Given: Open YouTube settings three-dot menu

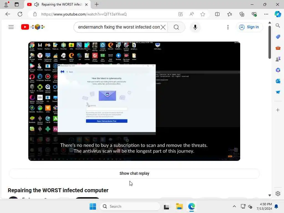Looking at the screenshot, I should (x=228, y=27).
